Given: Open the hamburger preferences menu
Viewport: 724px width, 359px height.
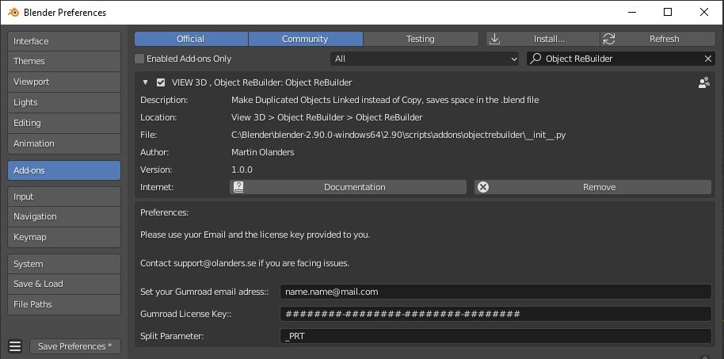Looking at the screenshot, I should [15, 346].
